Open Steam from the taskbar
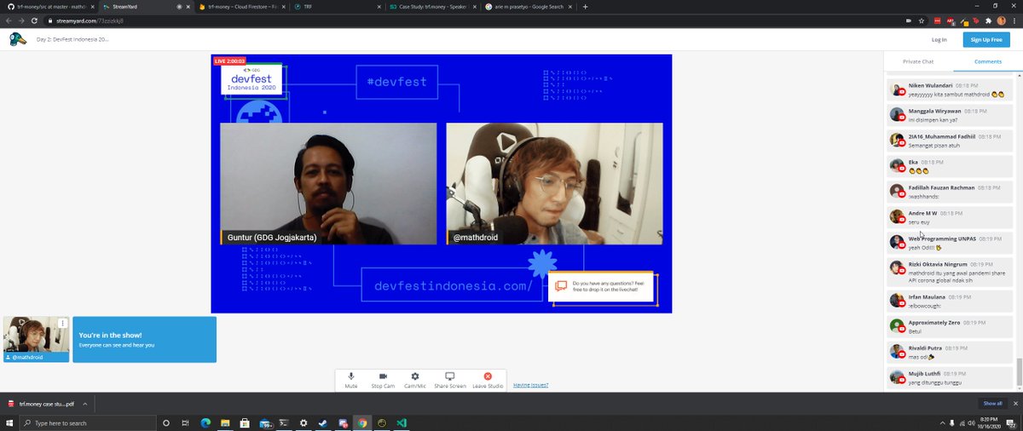 coord(323,422)
